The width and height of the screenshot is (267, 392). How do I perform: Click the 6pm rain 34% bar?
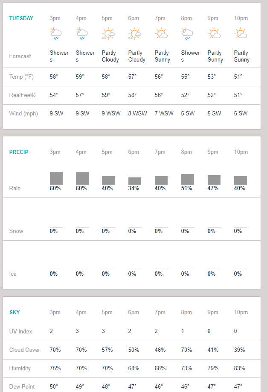click(x=135, y=181)
